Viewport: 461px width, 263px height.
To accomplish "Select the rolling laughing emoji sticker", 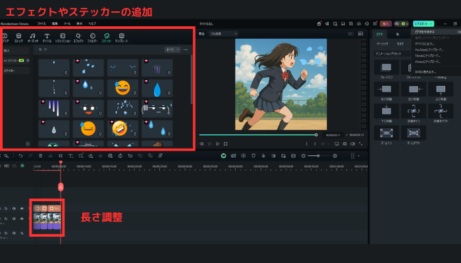I will (122, 129).
